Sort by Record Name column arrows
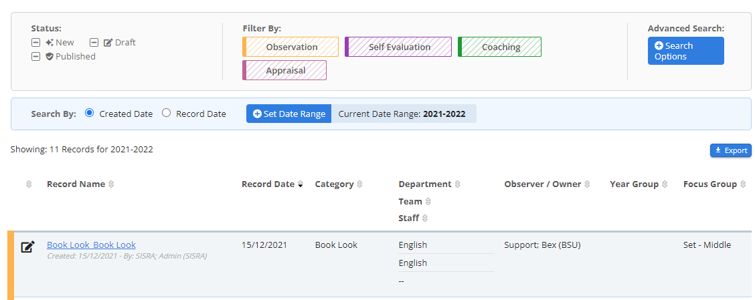 point(111,184)
